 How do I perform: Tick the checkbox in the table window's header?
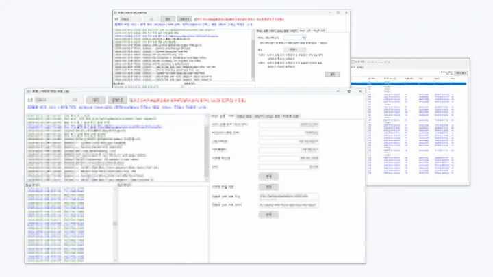[x=353, y=62]
